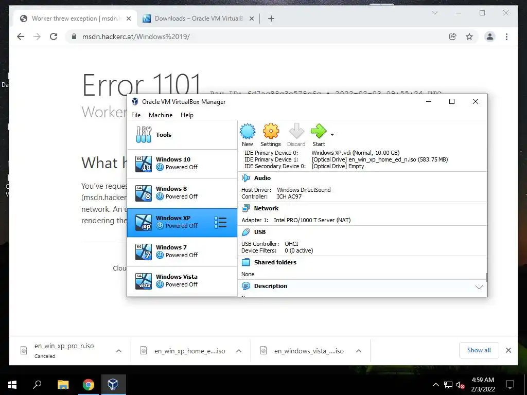Show hidden system tray icons
The image size is (527, 395).
tap(435, 385)
